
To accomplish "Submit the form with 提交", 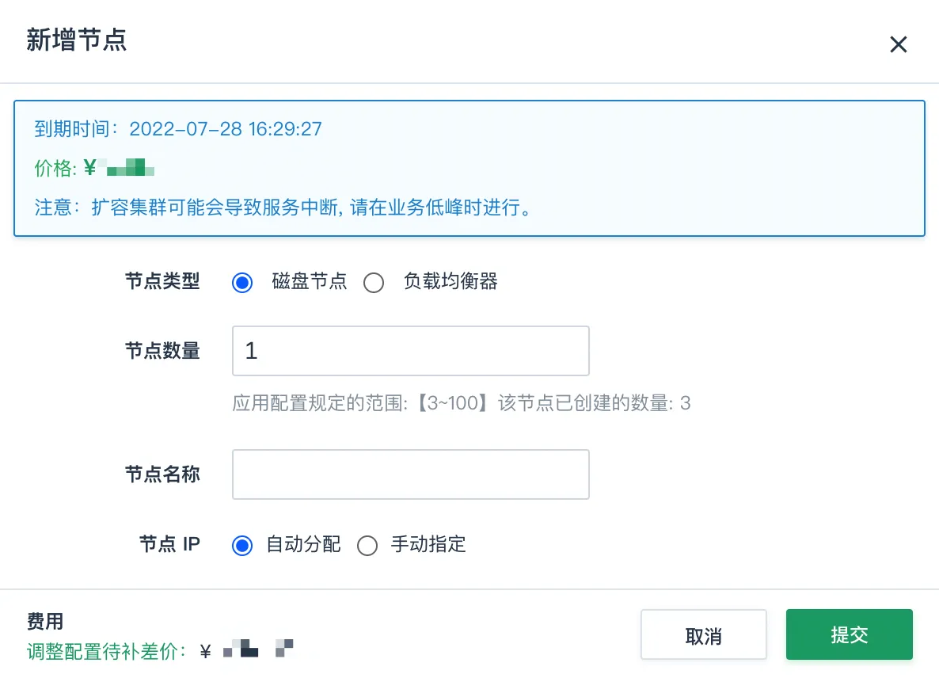I will [x=850, y=635].
